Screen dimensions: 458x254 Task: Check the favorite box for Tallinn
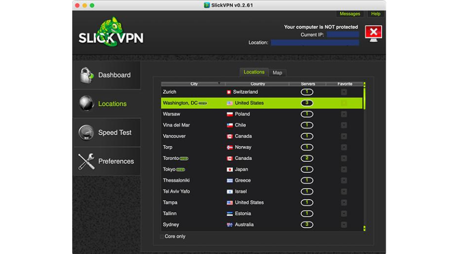(x=344, y=214)
